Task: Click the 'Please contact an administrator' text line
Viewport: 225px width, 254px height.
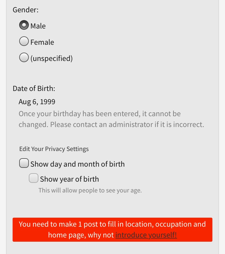Action: click(111, 125)
